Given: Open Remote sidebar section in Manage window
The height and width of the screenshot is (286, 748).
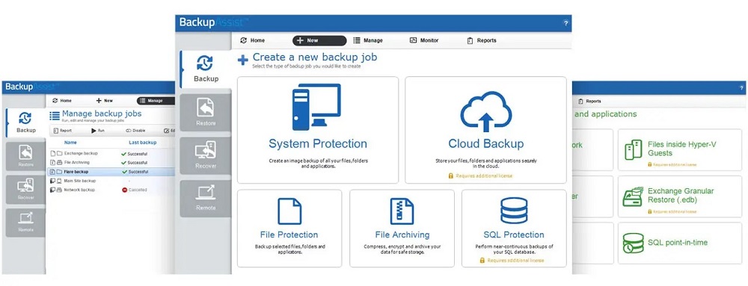Looking at the screenshot, I should (x=25, y=223).
